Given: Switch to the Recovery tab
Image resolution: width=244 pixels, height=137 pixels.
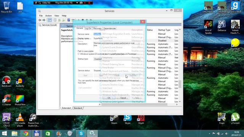Looking at the screenshot, I should pos(97,29).
